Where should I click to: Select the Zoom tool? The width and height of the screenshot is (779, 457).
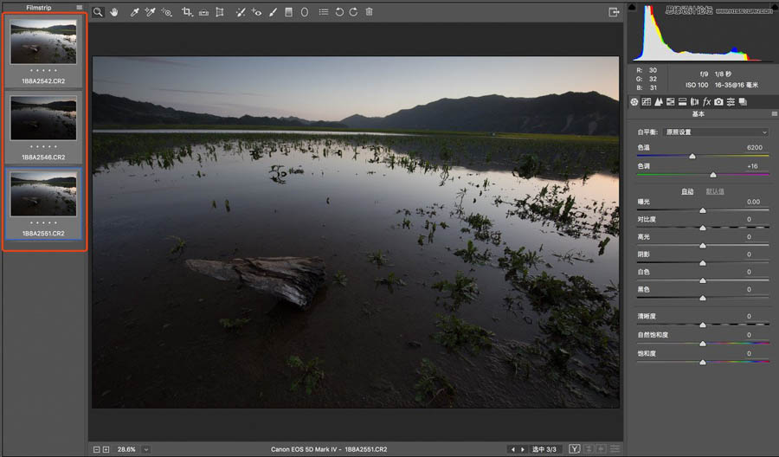point(98,12)
